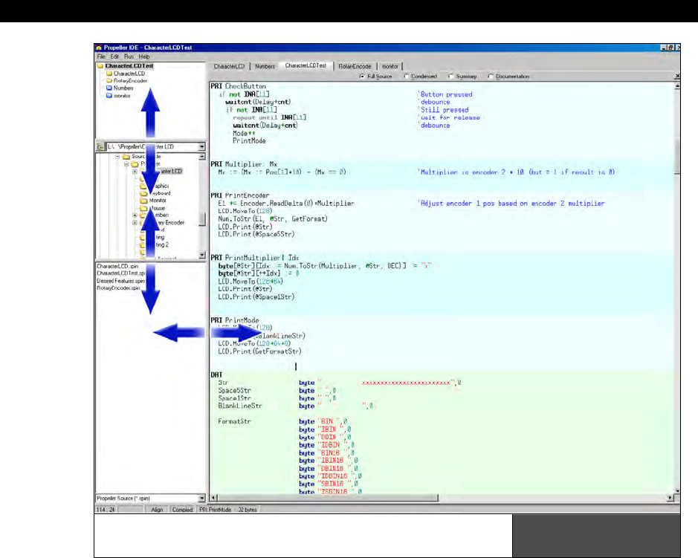The height and width of the screenshot is (558, 698).
Task: Click 'PRI PrintMode - 32 bytes' status entry
Action: click(228, 510)
